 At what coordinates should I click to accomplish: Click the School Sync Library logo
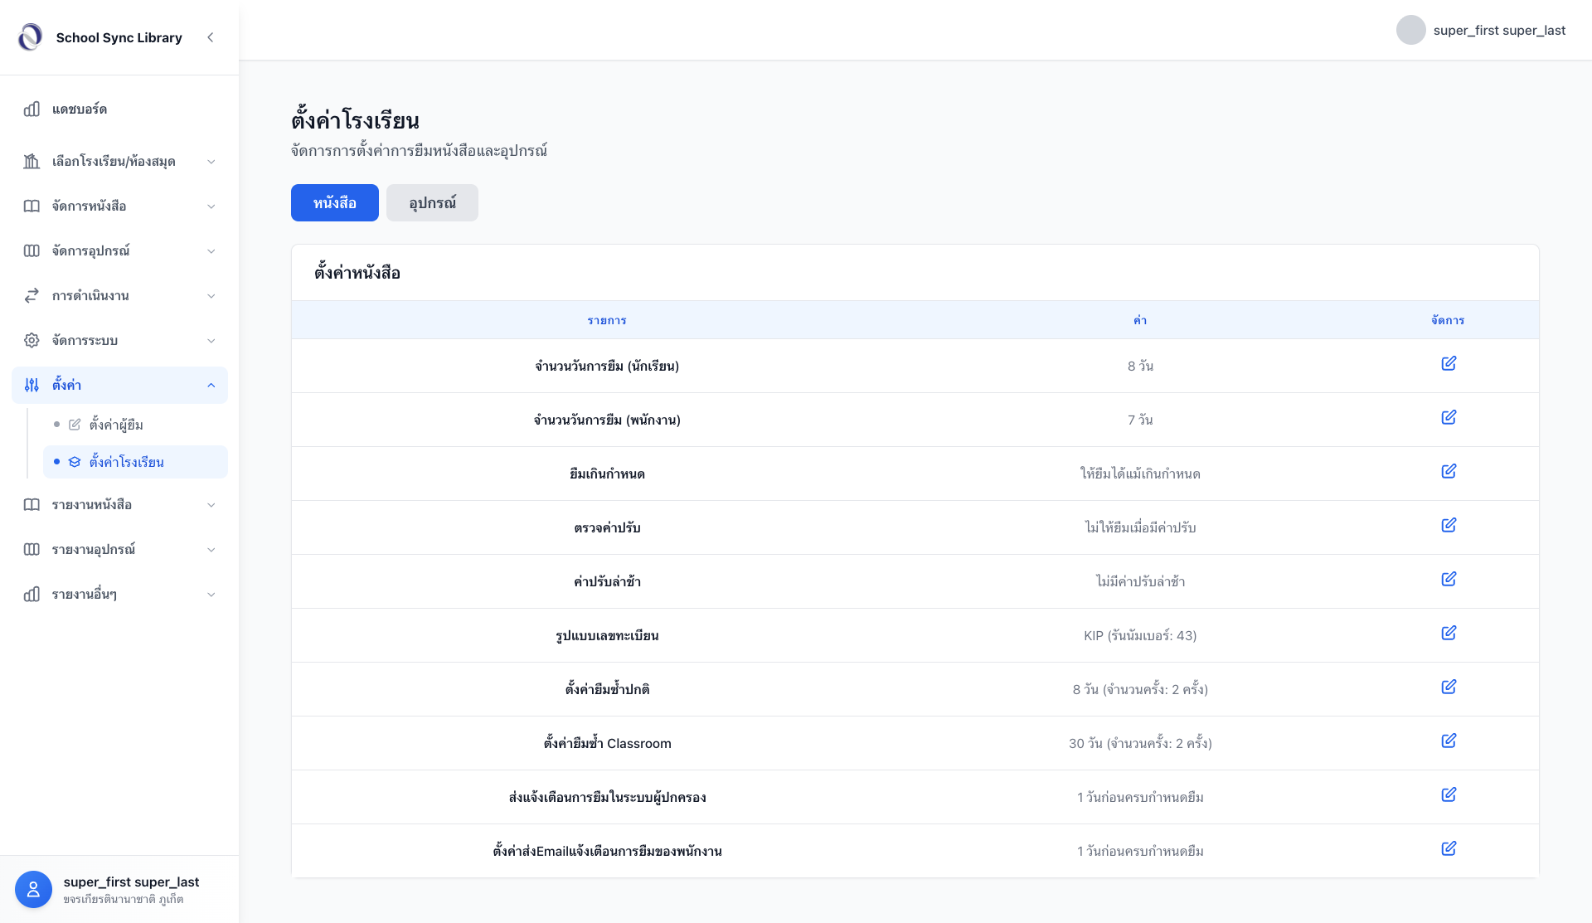31,37
